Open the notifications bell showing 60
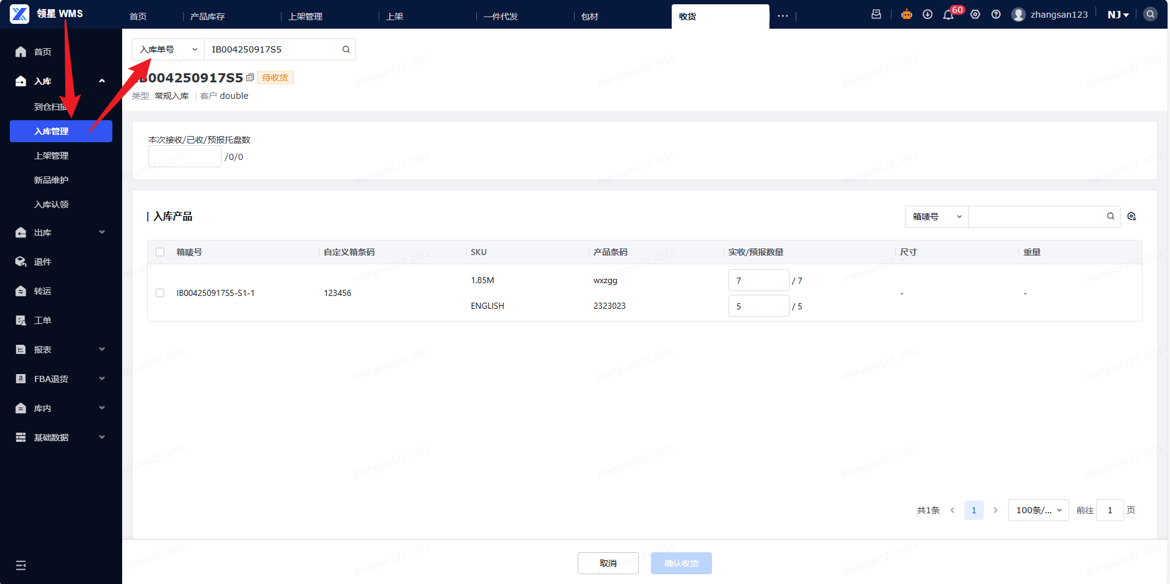 pos(948,15)
